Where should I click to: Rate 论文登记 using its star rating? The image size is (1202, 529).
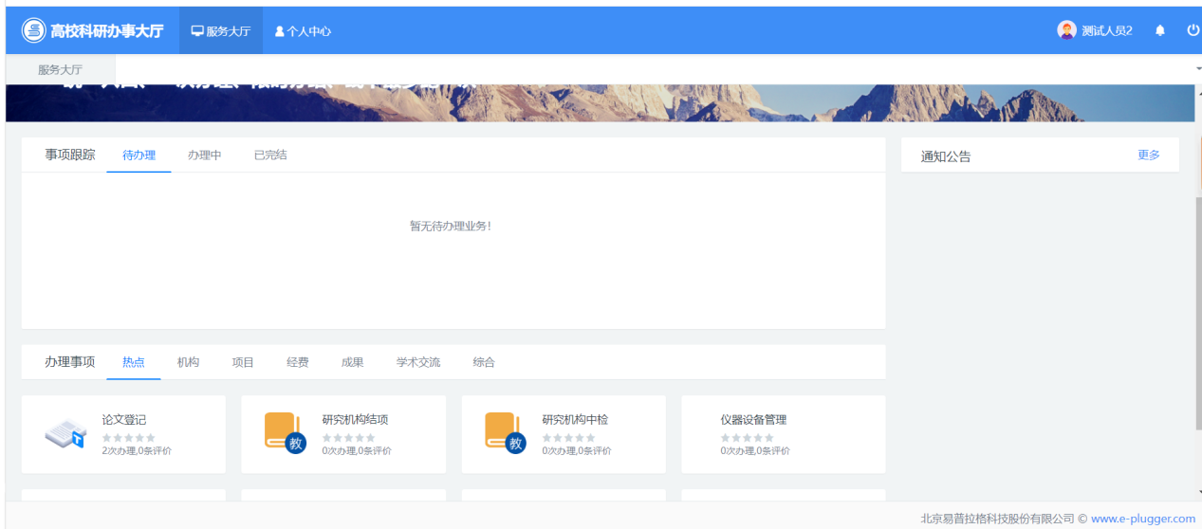(128, 438)
